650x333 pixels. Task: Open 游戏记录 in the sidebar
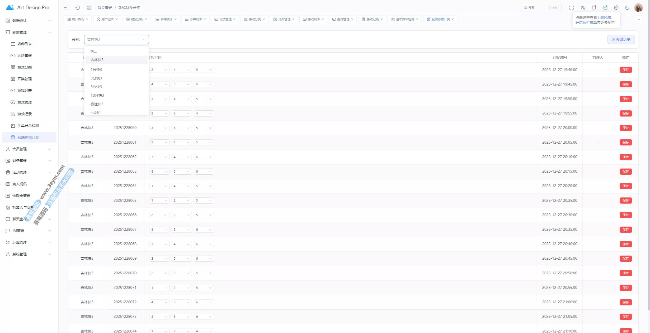(25, 114)
